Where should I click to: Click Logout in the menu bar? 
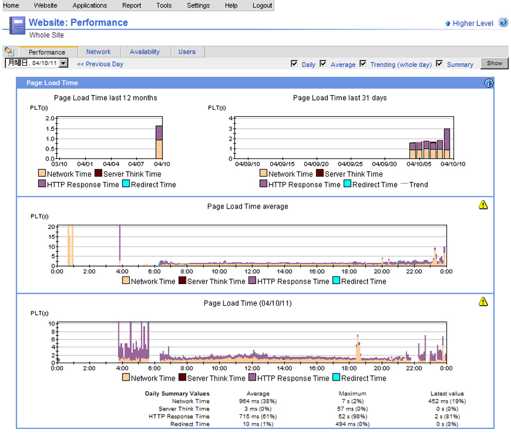click(263, 6)
